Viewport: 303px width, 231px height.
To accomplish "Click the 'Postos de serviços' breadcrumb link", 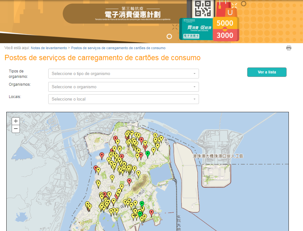I will point(118,48).
